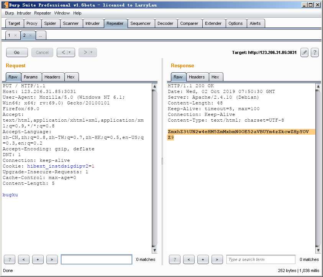The image size is (323, 277).
Task: Click the response search term field
Action: coord(261,259)
